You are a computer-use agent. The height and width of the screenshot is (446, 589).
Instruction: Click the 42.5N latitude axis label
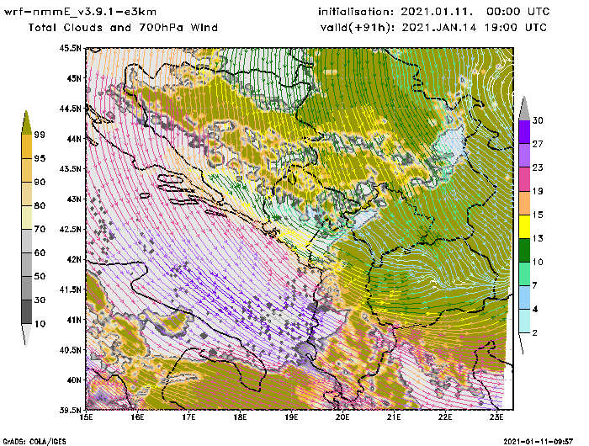coord(70,229)
